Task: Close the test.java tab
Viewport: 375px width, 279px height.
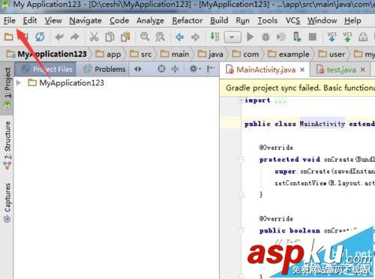Action: click(363, 70)
